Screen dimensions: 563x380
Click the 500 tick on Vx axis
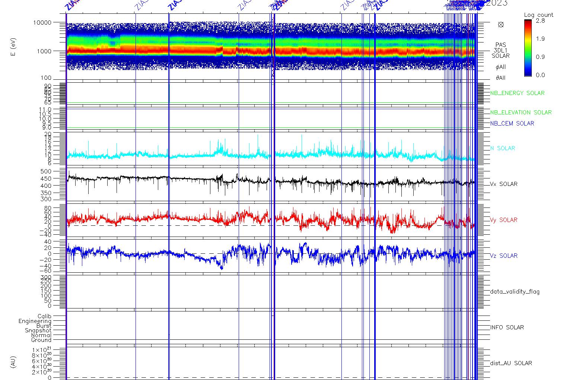[46, 171]
